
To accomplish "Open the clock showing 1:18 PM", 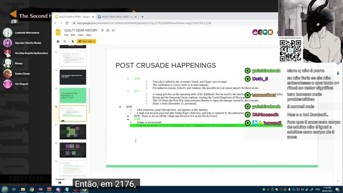I will tap(327, 190).
